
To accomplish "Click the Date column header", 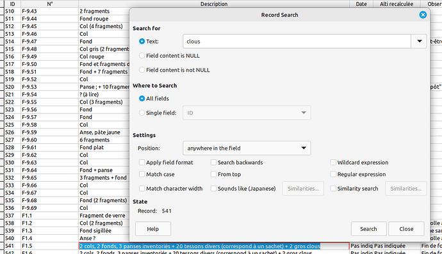I will click(x=361, y=4).
